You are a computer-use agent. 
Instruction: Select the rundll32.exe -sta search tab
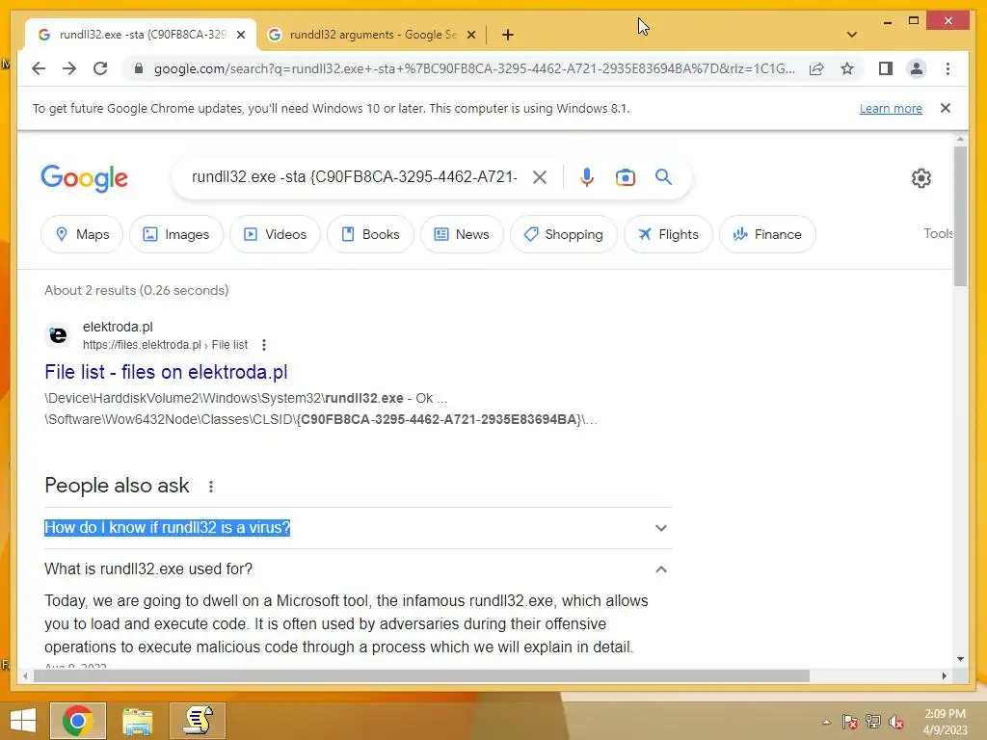tap(140, 35)
